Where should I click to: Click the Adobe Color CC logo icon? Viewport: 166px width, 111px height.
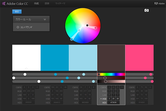click(x=4, y=4)
